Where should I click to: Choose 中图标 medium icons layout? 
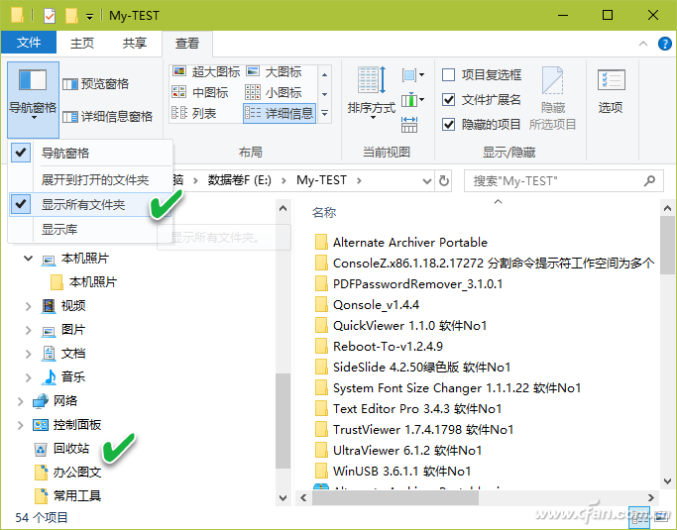(200, 92)
